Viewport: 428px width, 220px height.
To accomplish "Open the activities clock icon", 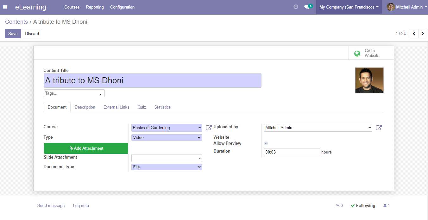I will 296,7.
